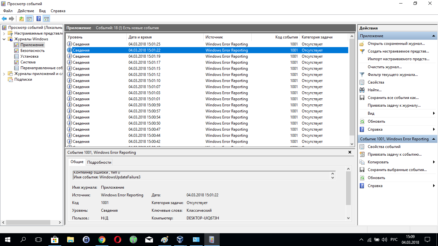Open the Вид menu in menu bar
Screen dimensions: 438x246
click(x=42, y=11)
